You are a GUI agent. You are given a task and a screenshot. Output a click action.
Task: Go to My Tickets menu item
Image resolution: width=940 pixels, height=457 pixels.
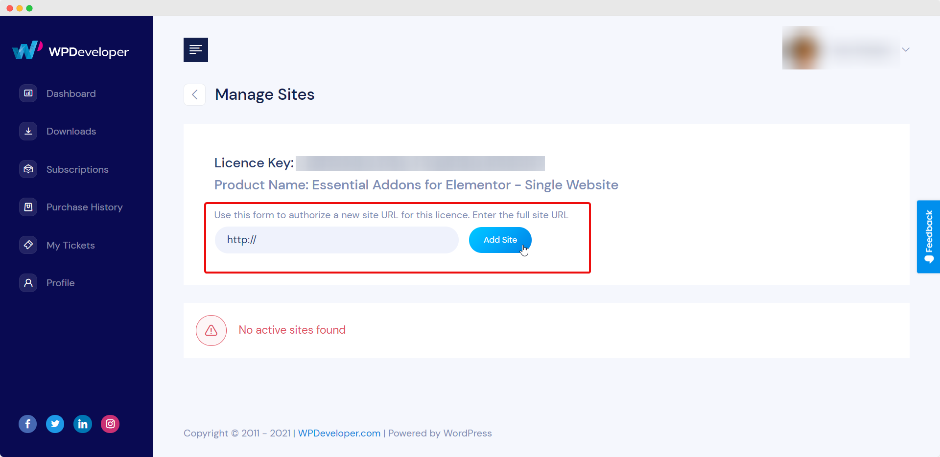point(70,245)
